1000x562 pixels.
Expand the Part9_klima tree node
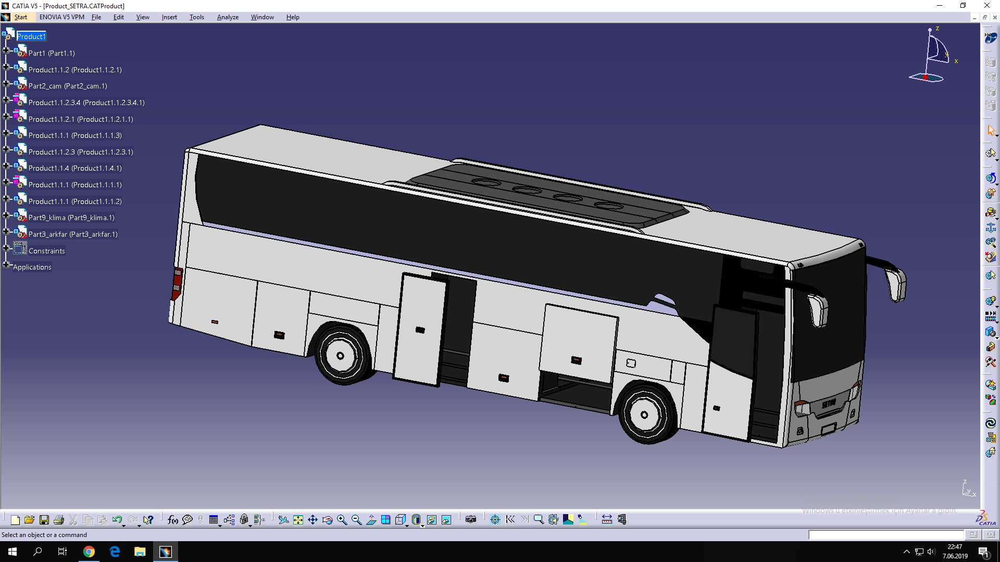pyautogui.click(x=6, y=215)
